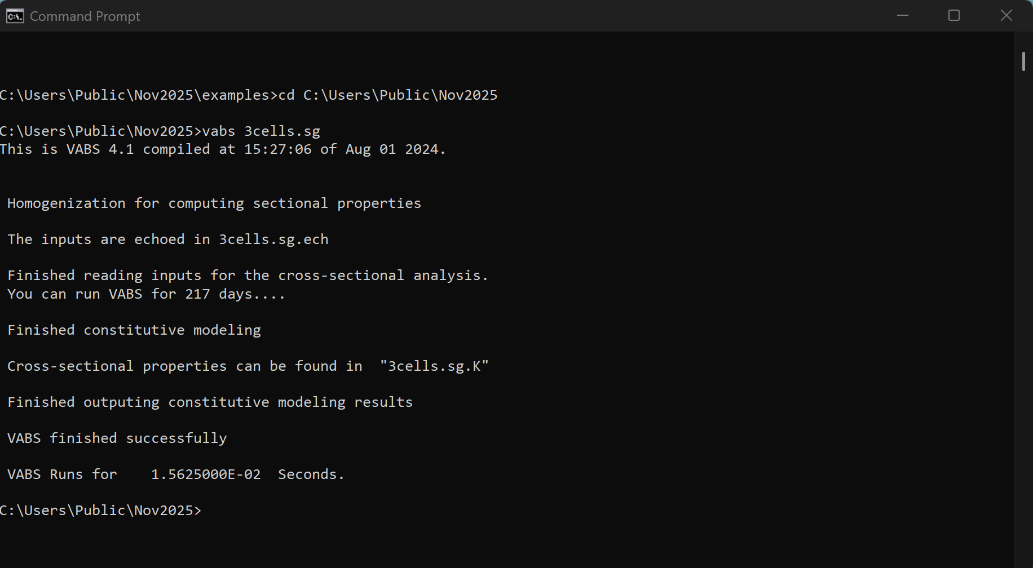
Task: Click the "3cells.sg.K" output filename
Action: pos(434,366)
